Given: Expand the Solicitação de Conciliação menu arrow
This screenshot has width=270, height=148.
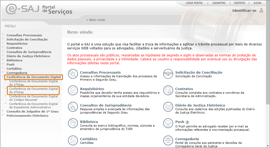Looking at the screenshot, I should [x=3, y=39].
